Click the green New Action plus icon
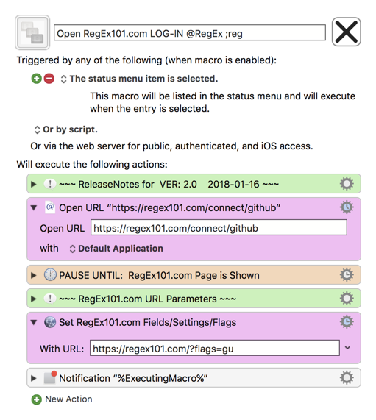Screen dimensions: 376x420 (x=37, y=399)
